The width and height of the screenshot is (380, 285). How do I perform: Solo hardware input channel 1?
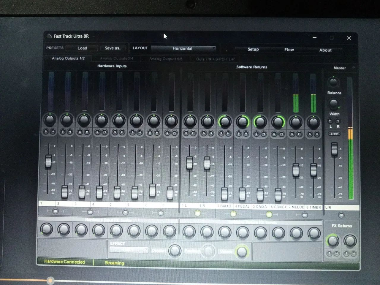[x=45, y=132]
